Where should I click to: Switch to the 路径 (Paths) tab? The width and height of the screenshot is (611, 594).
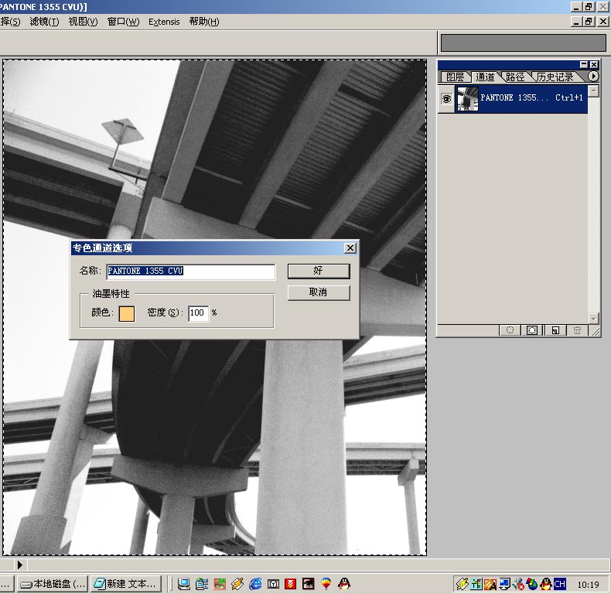tap(515, 77)
